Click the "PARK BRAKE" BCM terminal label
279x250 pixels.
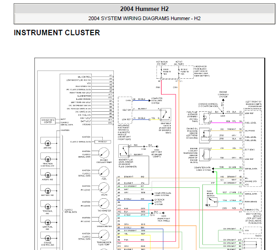(x=251, y=202)
